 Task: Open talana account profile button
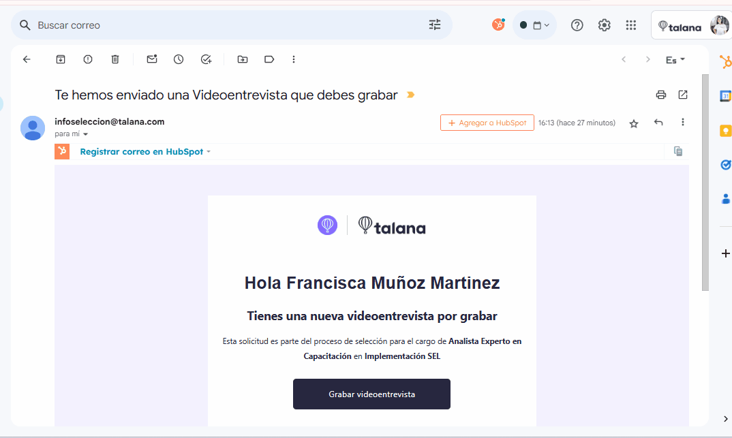point(692,25)
